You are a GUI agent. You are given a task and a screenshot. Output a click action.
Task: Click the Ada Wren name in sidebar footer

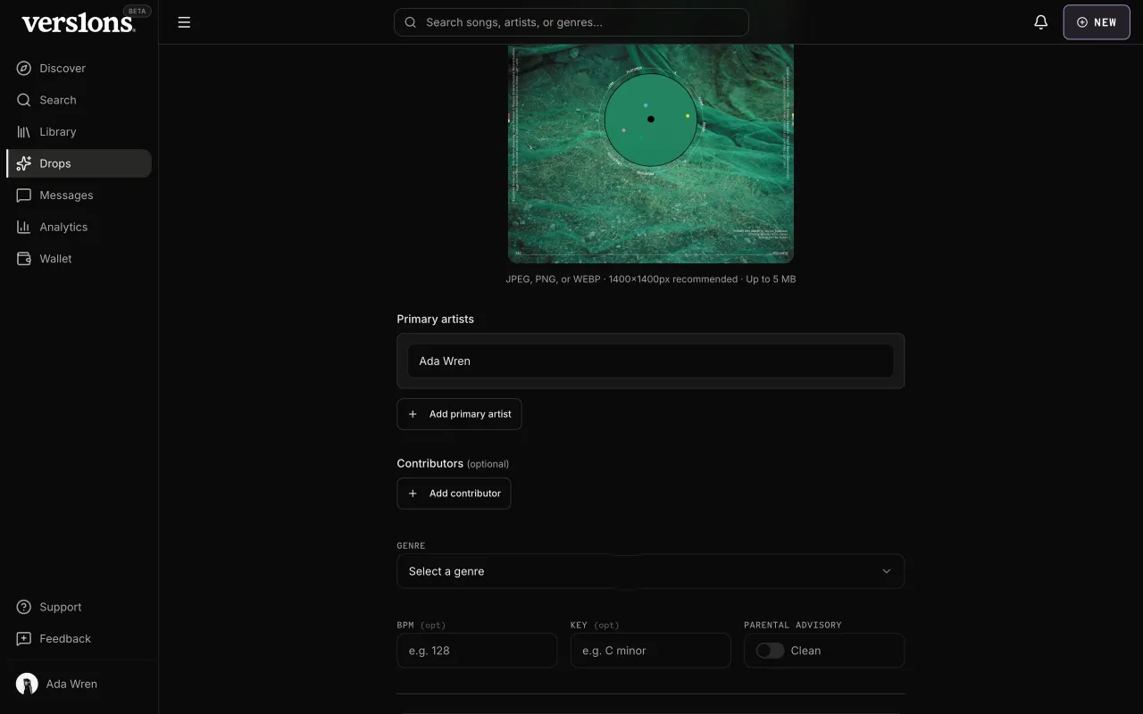[71, 684]
